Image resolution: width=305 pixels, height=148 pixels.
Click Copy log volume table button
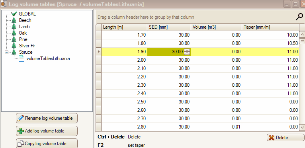(47, 144)
